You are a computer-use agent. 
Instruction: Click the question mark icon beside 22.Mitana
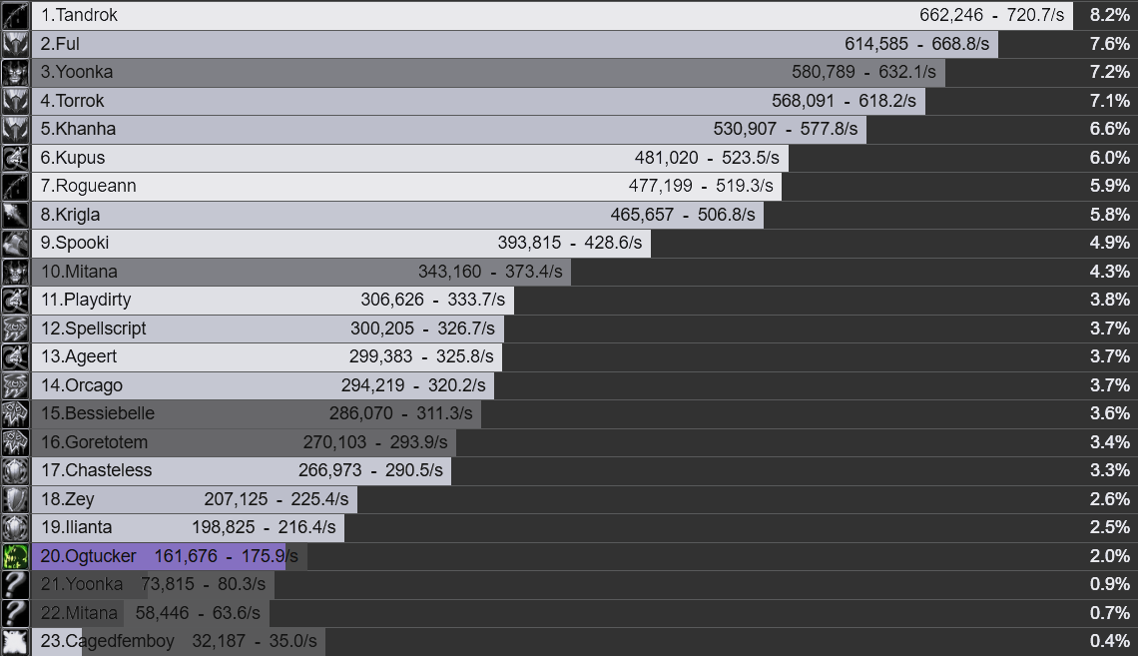click(x=15, y=614)
